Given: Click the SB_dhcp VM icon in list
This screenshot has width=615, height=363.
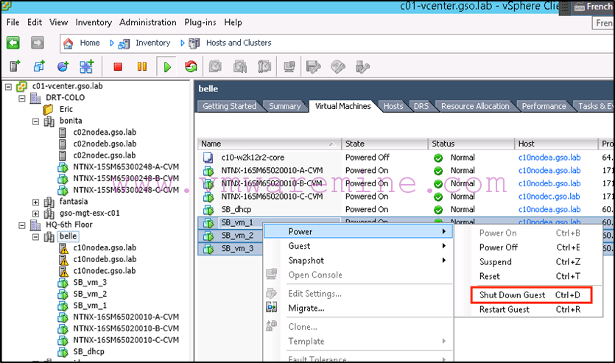Looking at the screenshot, I should point(208,210).
